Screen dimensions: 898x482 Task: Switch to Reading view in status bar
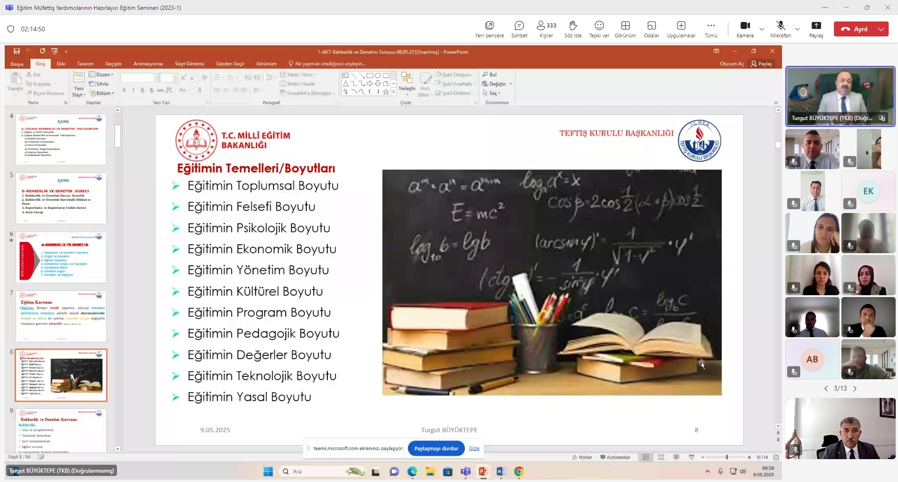click(676, 457)
